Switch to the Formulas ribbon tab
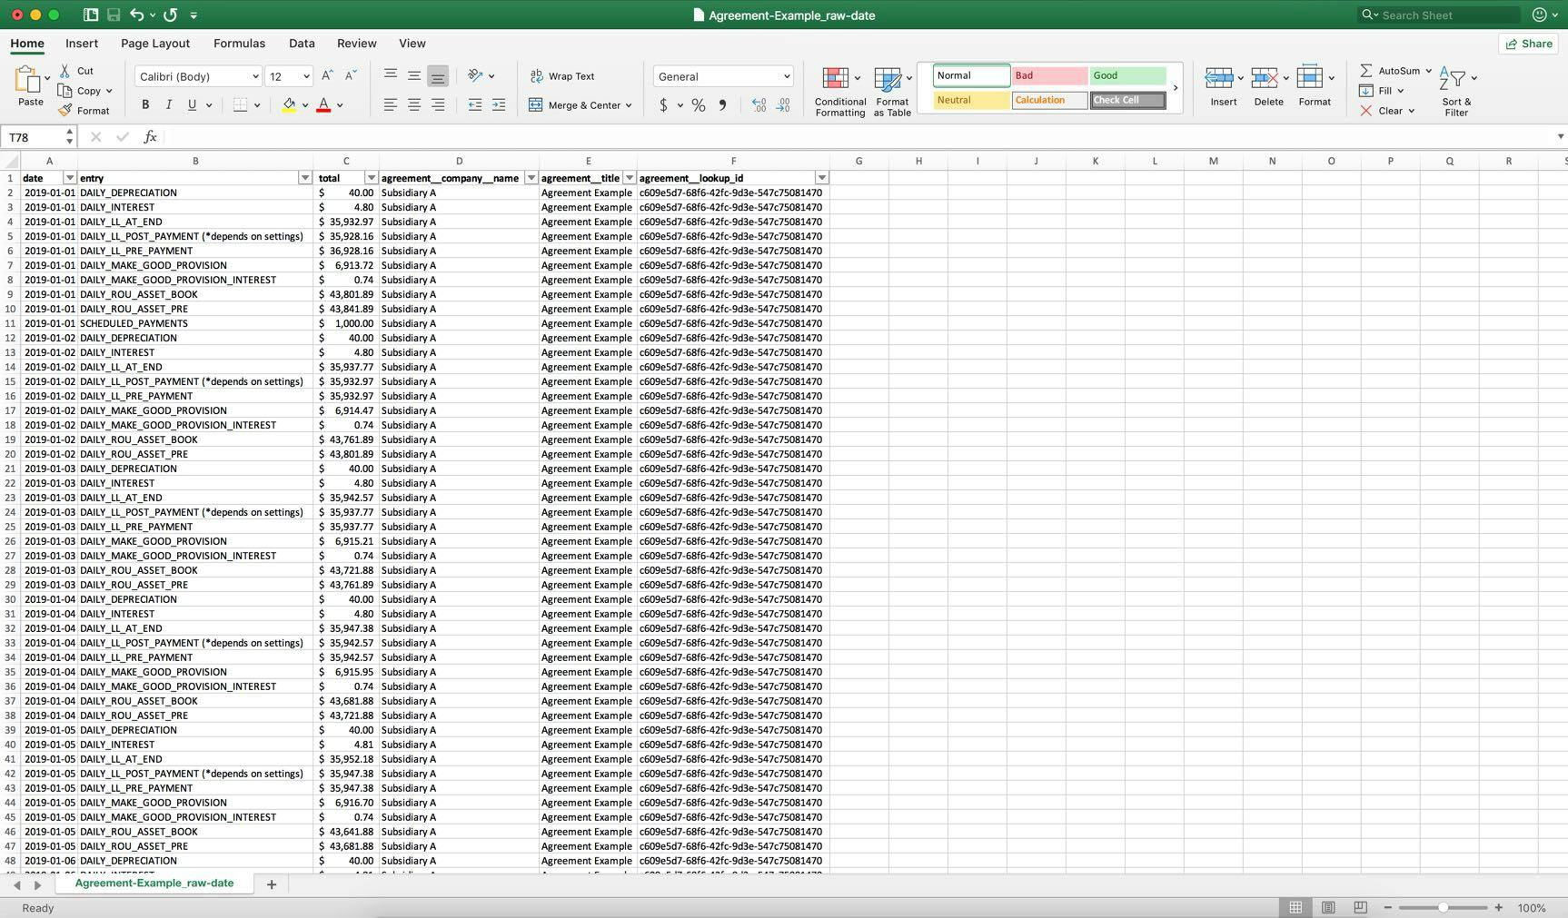Image resolution: width=1568 pixels, height=918 pixels. pos(239,43)
